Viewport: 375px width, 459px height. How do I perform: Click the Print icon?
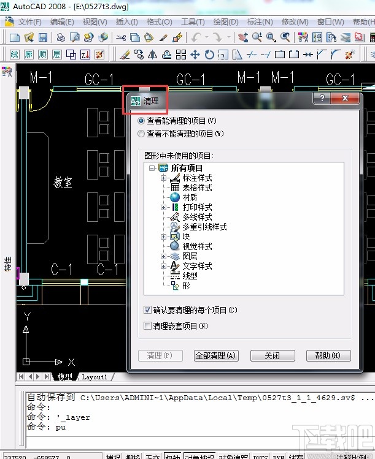pos(61,37)
